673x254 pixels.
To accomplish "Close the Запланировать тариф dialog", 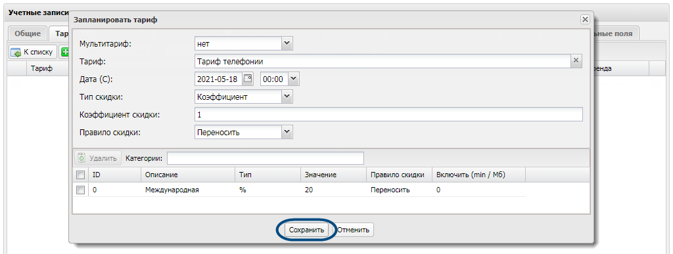I will pyautogui.click(x=584, y=19).
